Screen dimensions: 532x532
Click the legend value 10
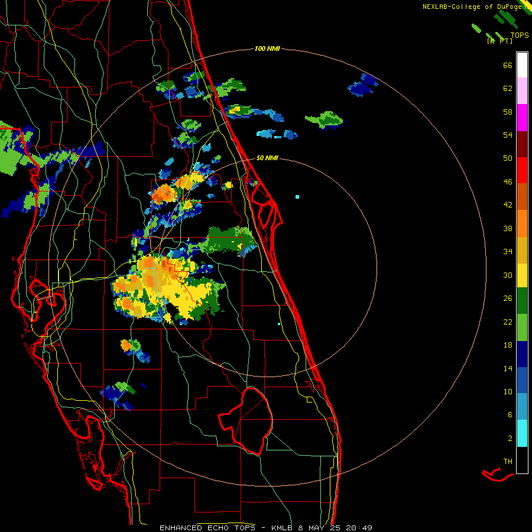click(x=508, y=392)
